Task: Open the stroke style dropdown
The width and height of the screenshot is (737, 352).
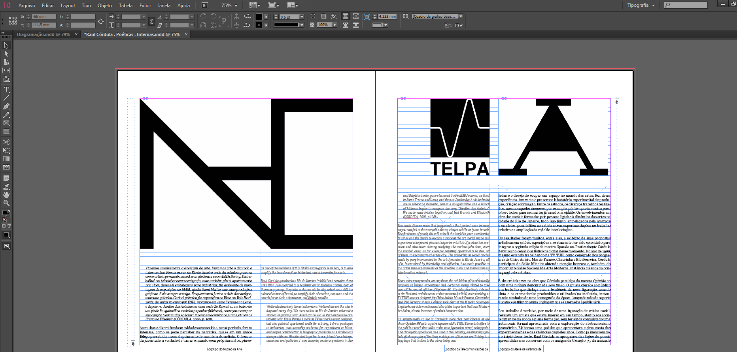Action: click(302, 25)
